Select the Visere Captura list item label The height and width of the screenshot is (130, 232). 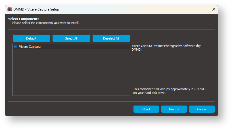30,47
